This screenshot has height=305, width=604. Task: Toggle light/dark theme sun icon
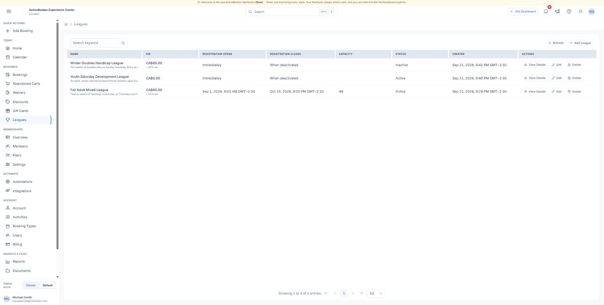tap(581, 11)
